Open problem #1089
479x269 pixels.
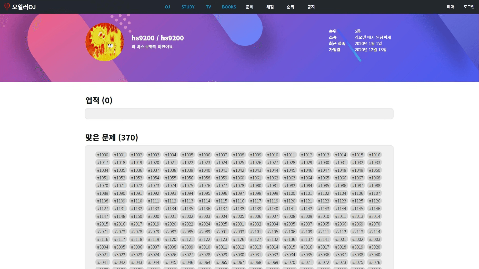pos(103,193)
